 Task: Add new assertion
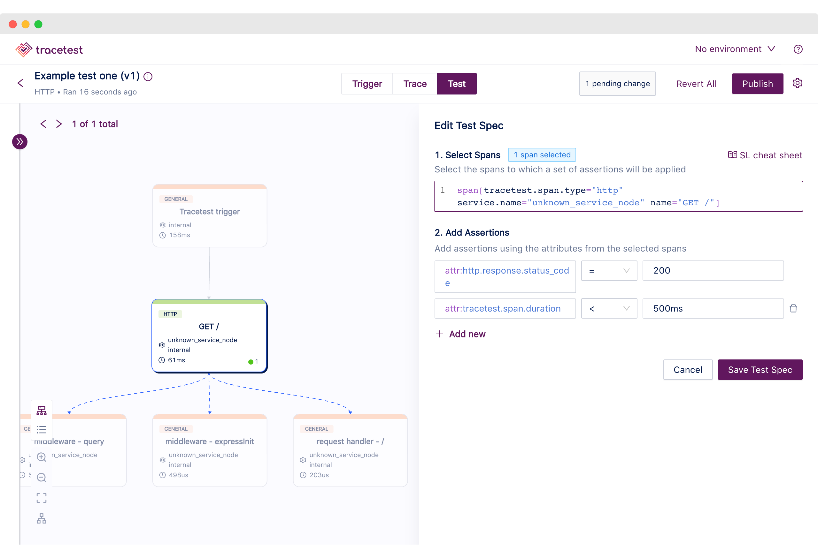[460, 334]
